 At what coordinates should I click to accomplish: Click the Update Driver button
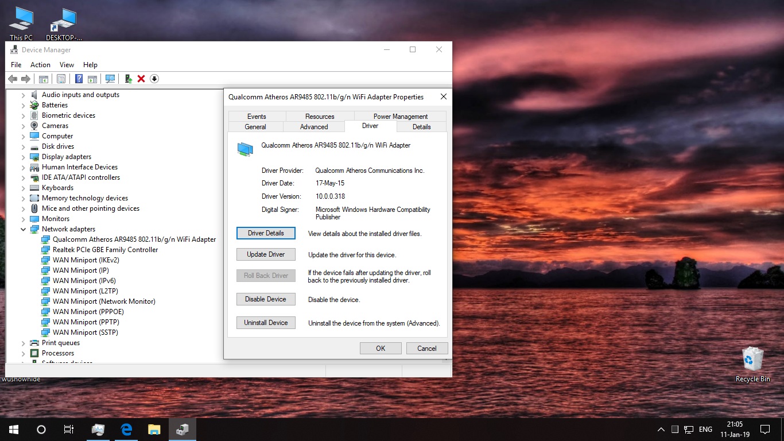266,254
